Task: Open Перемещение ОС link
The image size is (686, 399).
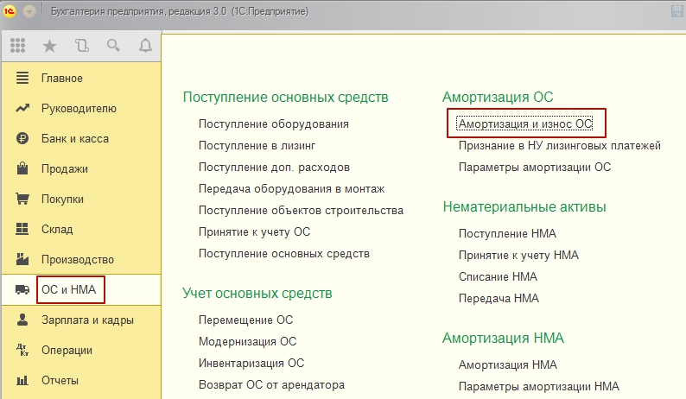Action: click(x=246, y=320)
